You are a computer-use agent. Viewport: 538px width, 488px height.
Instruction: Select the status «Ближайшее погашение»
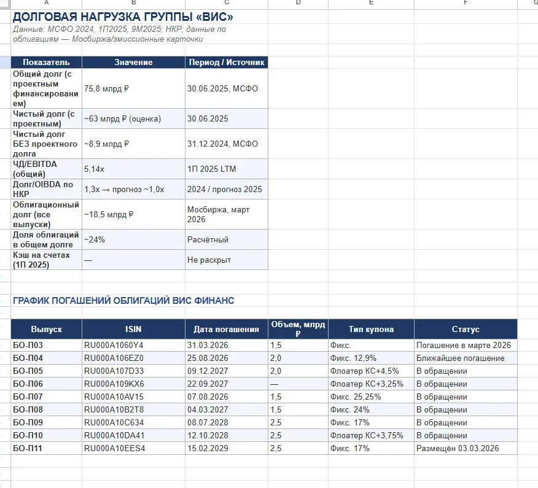coord(466,358)
